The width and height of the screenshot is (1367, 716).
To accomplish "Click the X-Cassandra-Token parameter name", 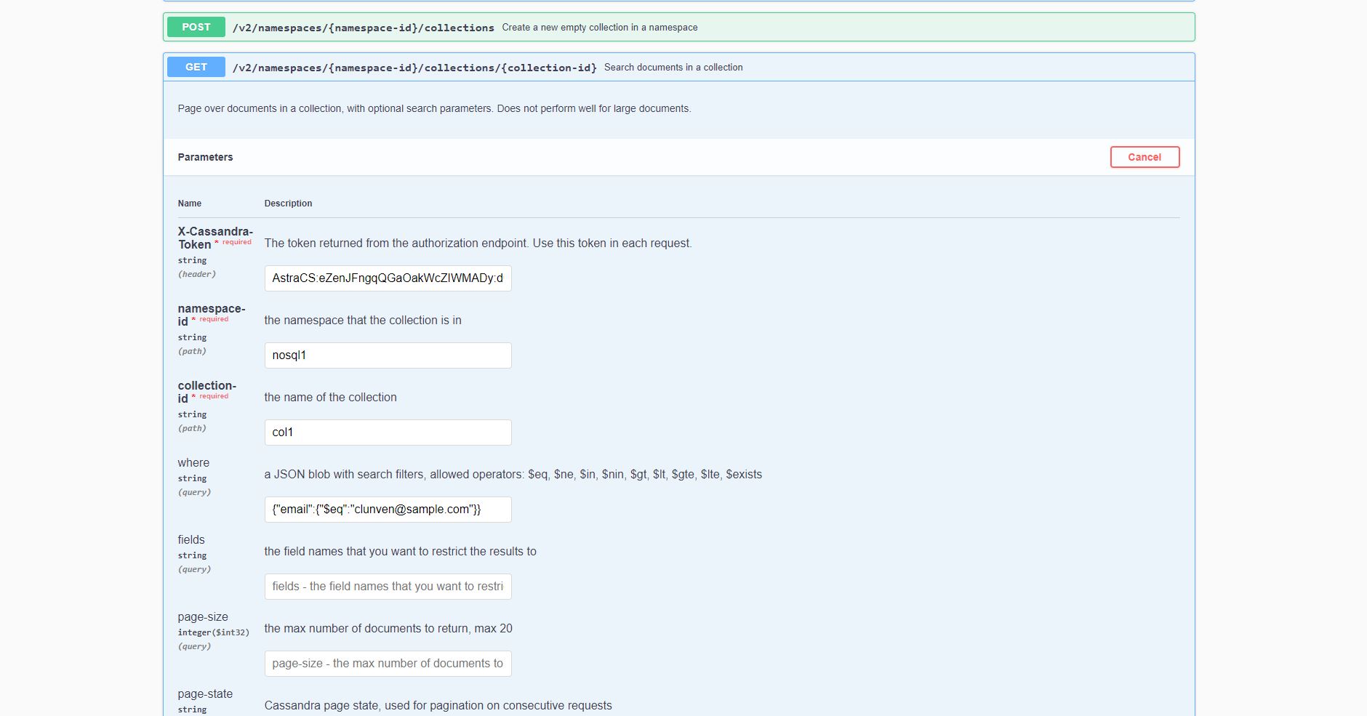I will coord(215,238).
